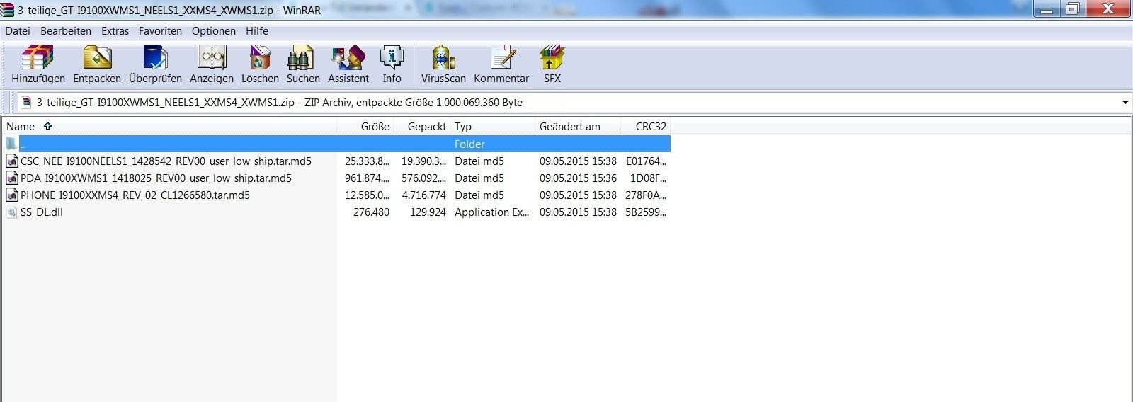The height and width of the screenshot is (402, 1133).
Task: Click the PHONE_I9100XXMS4 file icon
Action: (12, 195)
